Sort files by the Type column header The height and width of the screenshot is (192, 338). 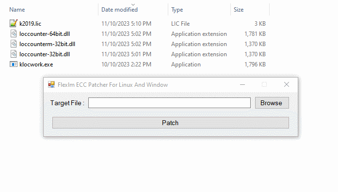click(x=177, y=10)
